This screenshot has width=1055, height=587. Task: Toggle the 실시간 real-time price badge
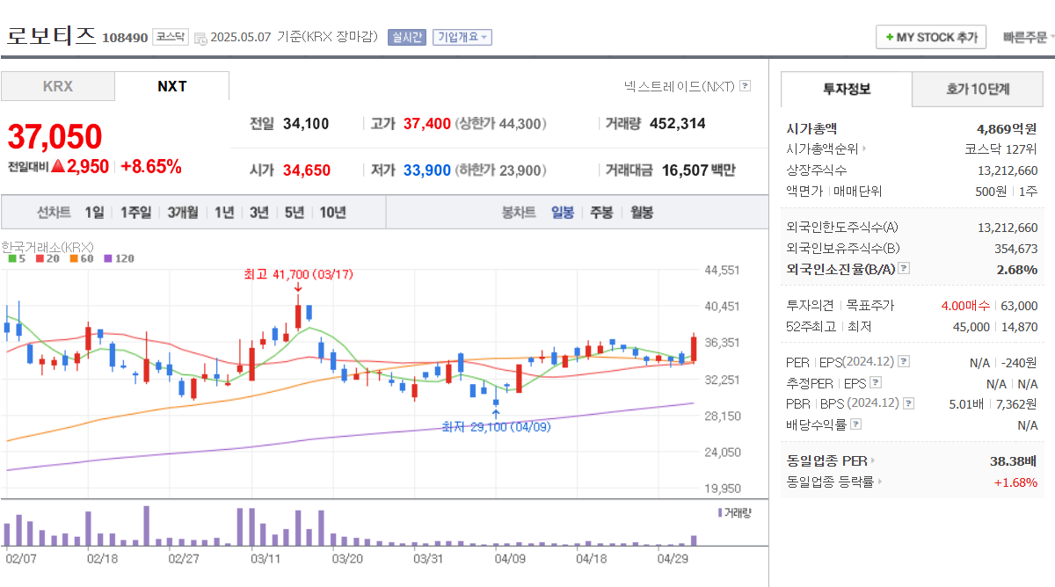pos(406,36)
